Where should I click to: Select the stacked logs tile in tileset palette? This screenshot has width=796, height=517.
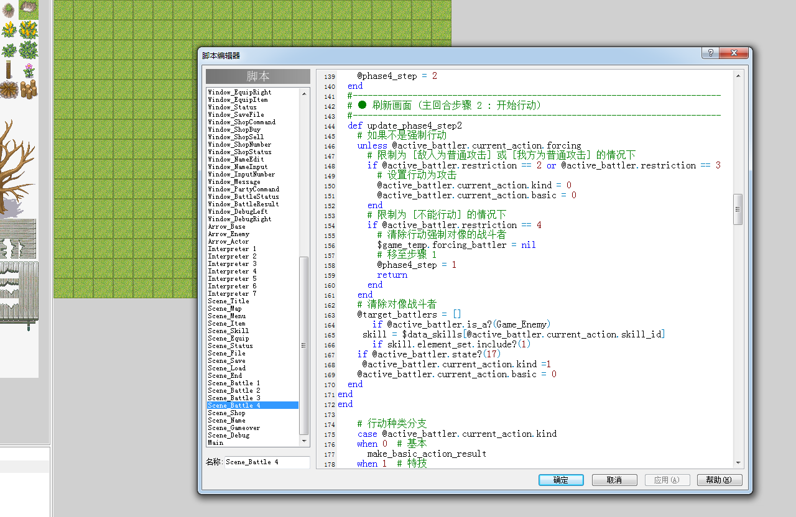pos(29,89)
